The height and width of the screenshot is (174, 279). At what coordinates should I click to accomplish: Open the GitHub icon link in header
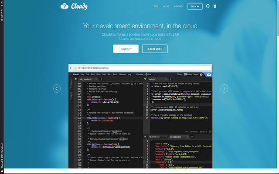click(208, 6)
